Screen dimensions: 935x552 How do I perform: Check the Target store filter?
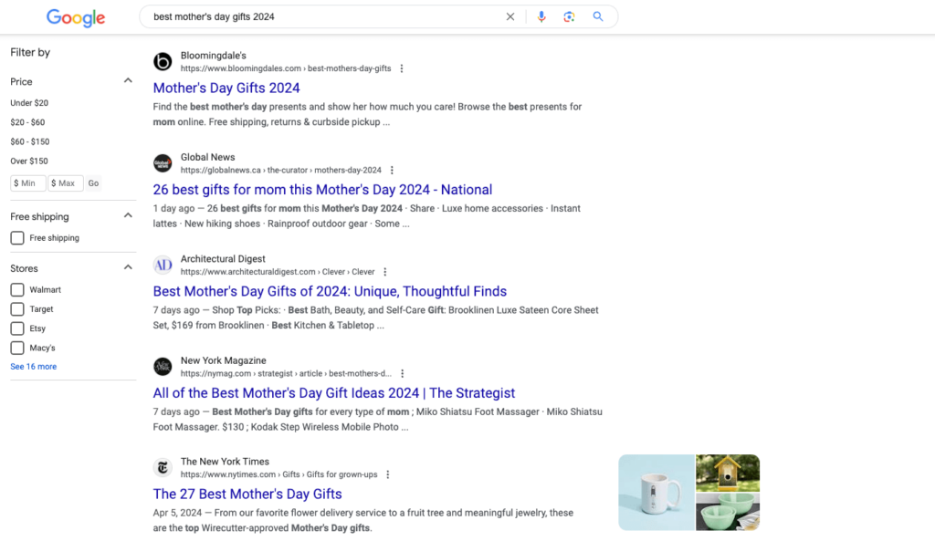(x=17, y=309)
